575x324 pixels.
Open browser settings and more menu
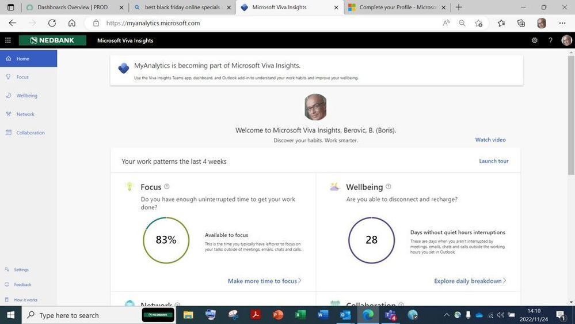point(562,23)
